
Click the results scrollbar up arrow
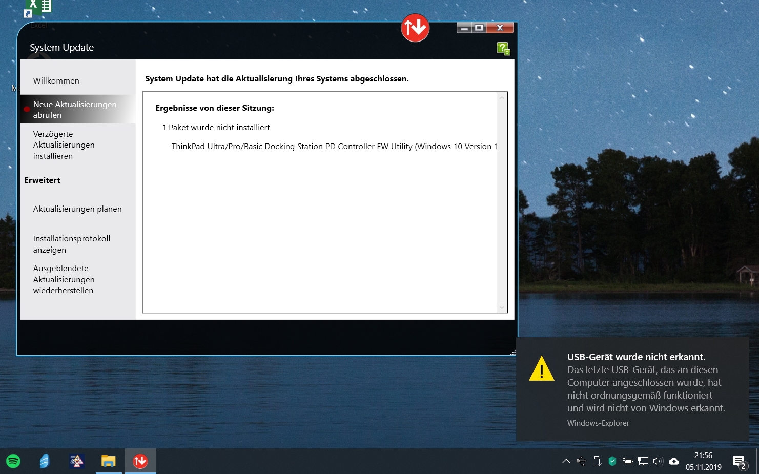502,98
